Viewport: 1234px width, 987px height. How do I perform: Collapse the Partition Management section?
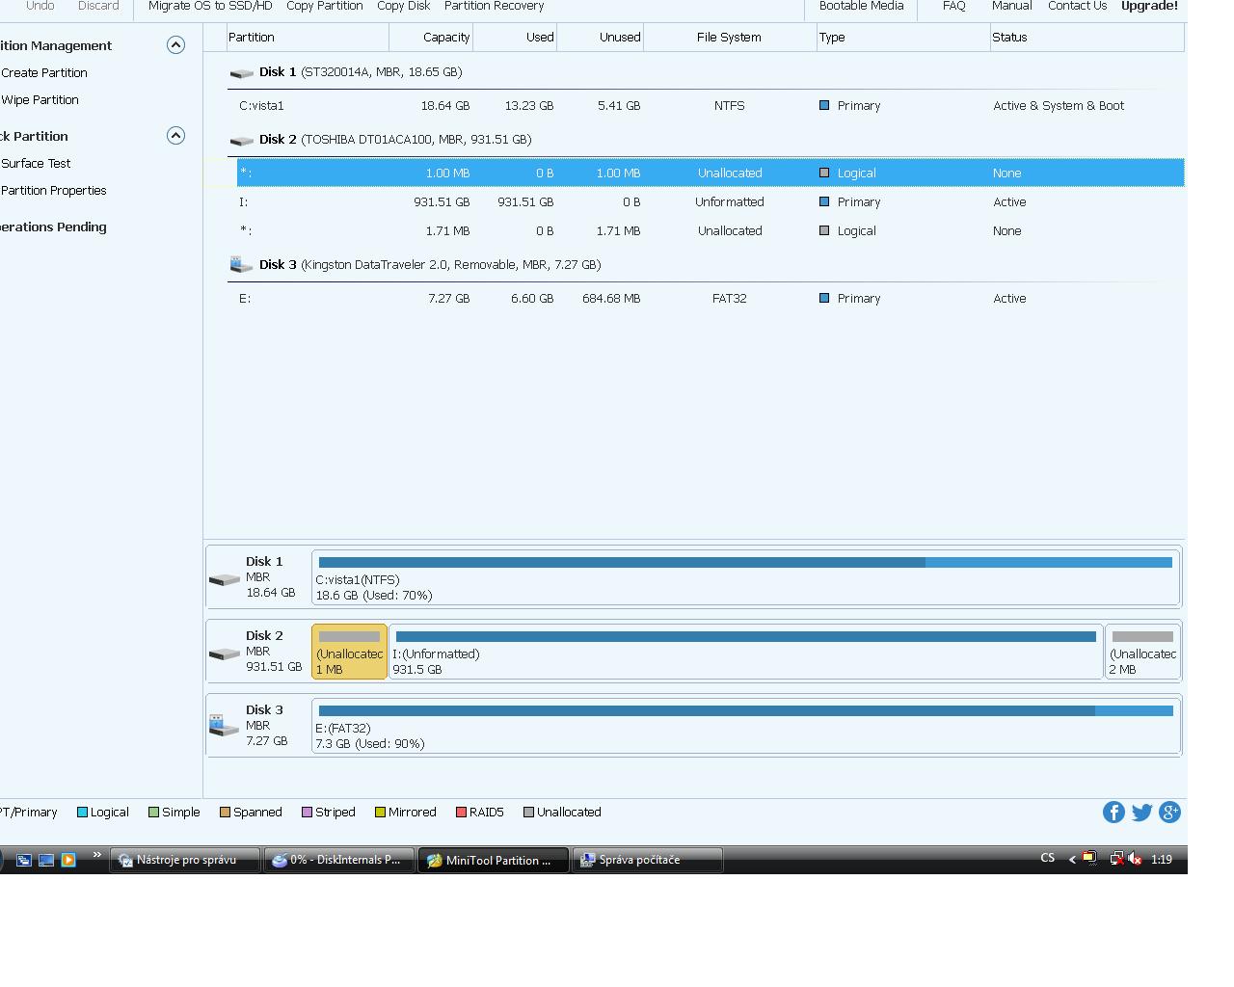click(x=175, y=45)
